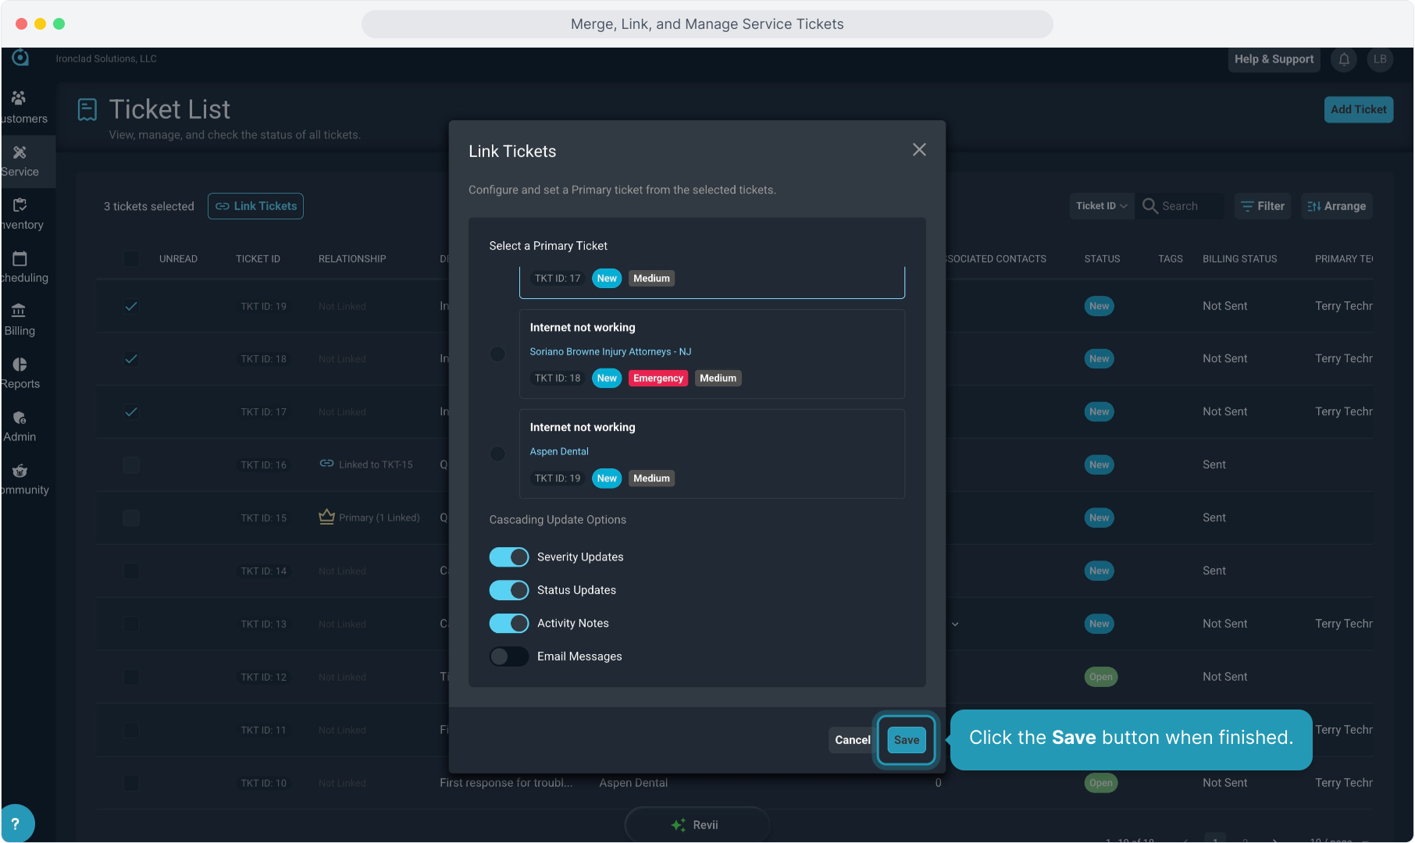Open the Filter options

[x=1263, y=206]
